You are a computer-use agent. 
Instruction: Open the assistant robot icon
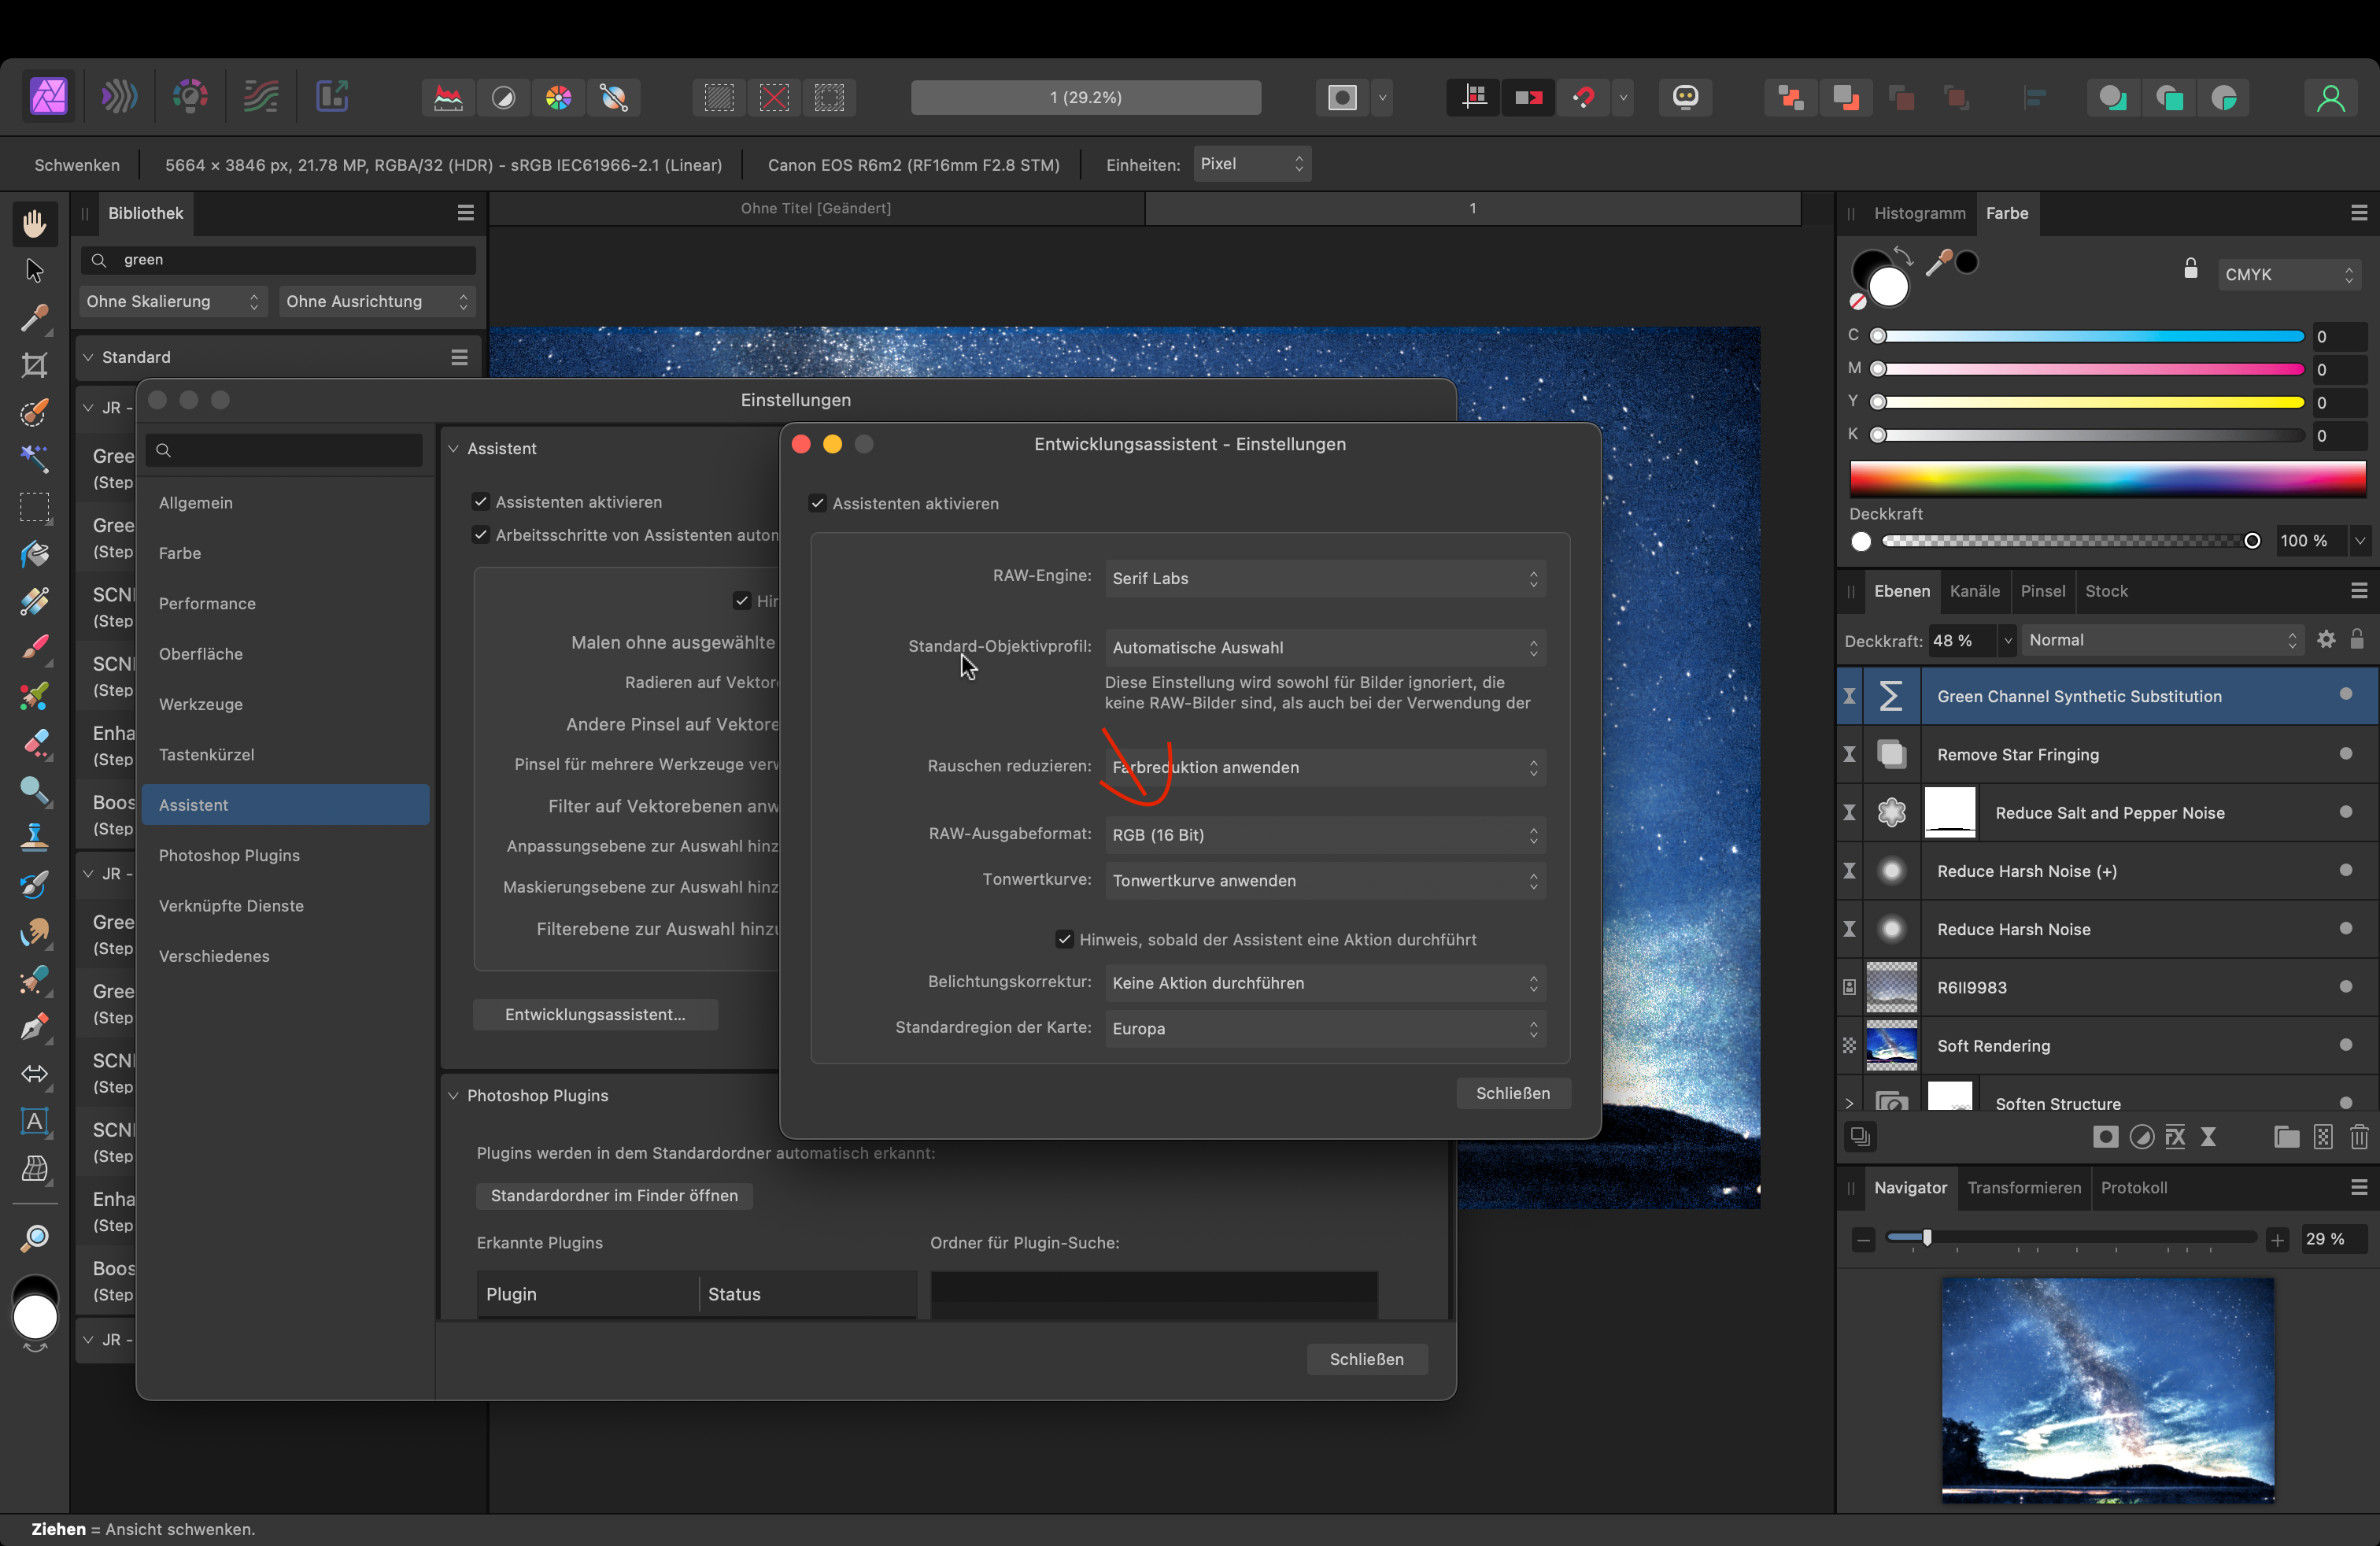coord(1686,97)
